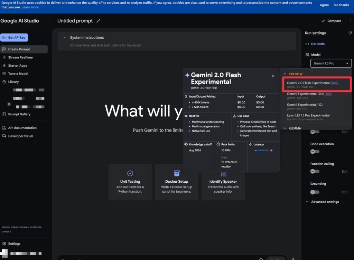Click the Get API key button
Image resolution: width=354 pixels, height=260 pixels.
click(x=14, y=38)
